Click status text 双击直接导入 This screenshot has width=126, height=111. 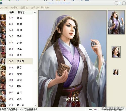coord(31,109)
